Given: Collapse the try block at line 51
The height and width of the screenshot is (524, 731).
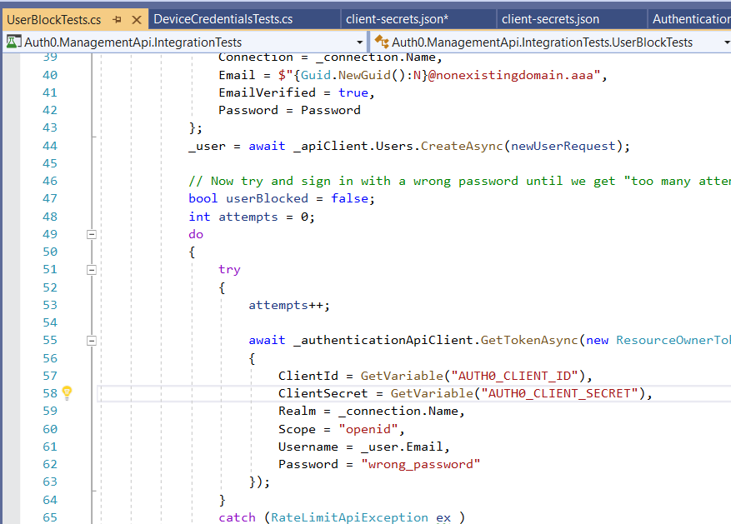Looking at the screenshot, I should point(92,270).
